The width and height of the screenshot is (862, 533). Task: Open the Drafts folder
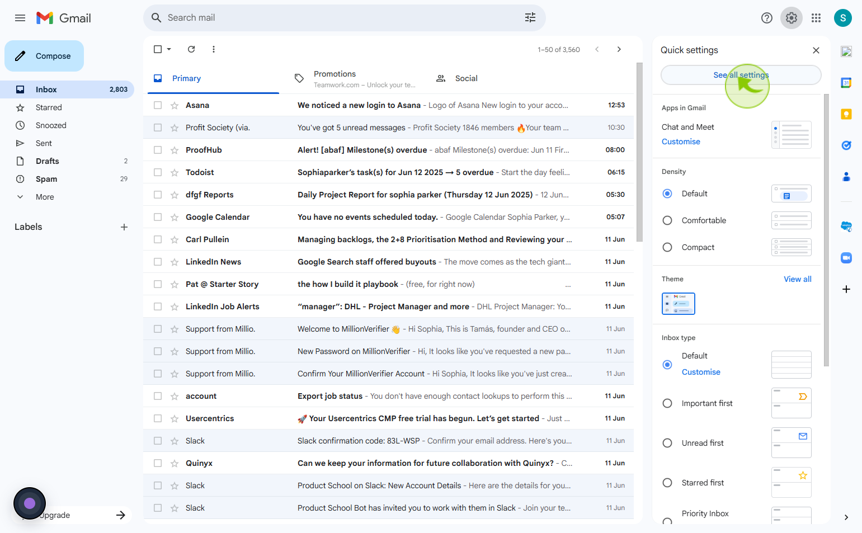point(67,161)
